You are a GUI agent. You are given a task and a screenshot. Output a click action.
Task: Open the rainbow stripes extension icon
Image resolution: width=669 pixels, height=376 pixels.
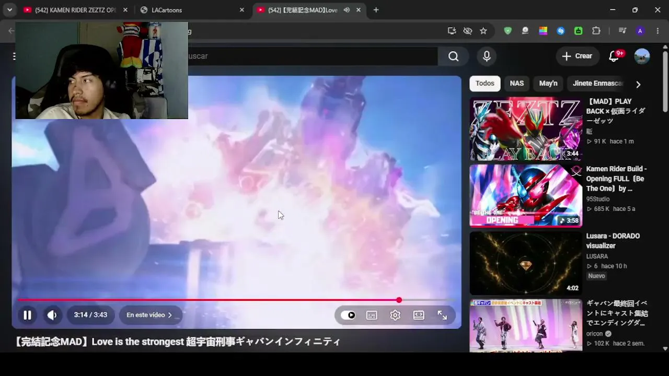click(543, 31)
